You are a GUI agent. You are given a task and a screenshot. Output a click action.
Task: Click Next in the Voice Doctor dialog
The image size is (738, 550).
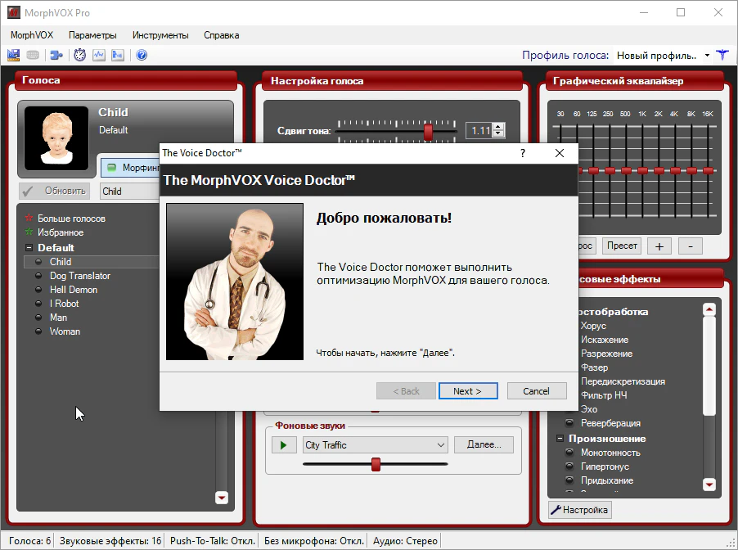pyautogui.click(x=467, y=391)
